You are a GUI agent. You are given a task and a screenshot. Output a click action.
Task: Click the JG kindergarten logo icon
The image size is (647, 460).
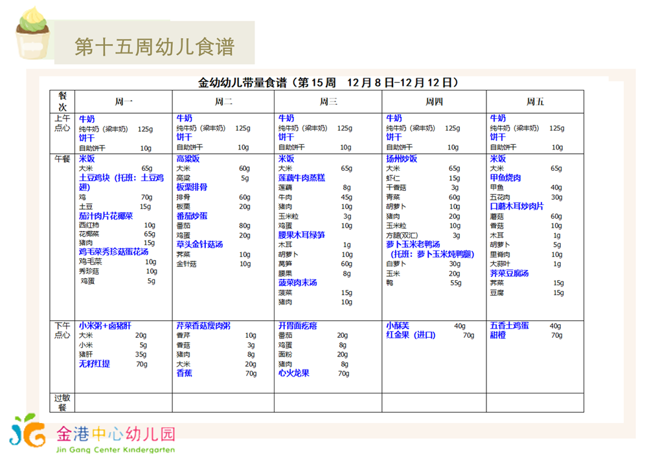pos(27,431)
